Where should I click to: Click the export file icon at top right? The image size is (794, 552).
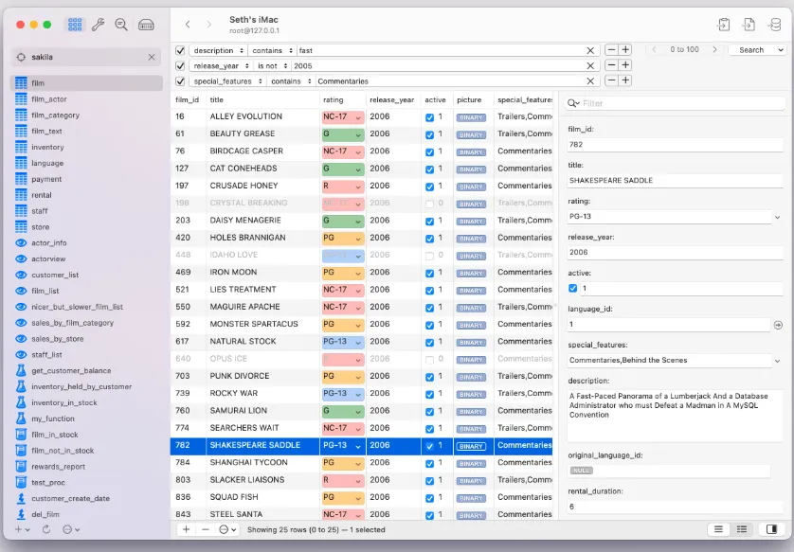point(749,25)
